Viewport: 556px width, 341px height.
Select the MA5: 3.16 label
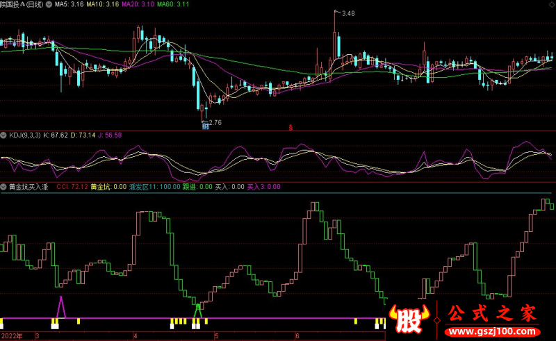69,4
